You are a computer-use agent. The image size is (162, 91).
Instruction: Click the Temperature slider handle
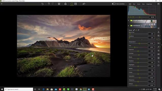coord(139,43)
